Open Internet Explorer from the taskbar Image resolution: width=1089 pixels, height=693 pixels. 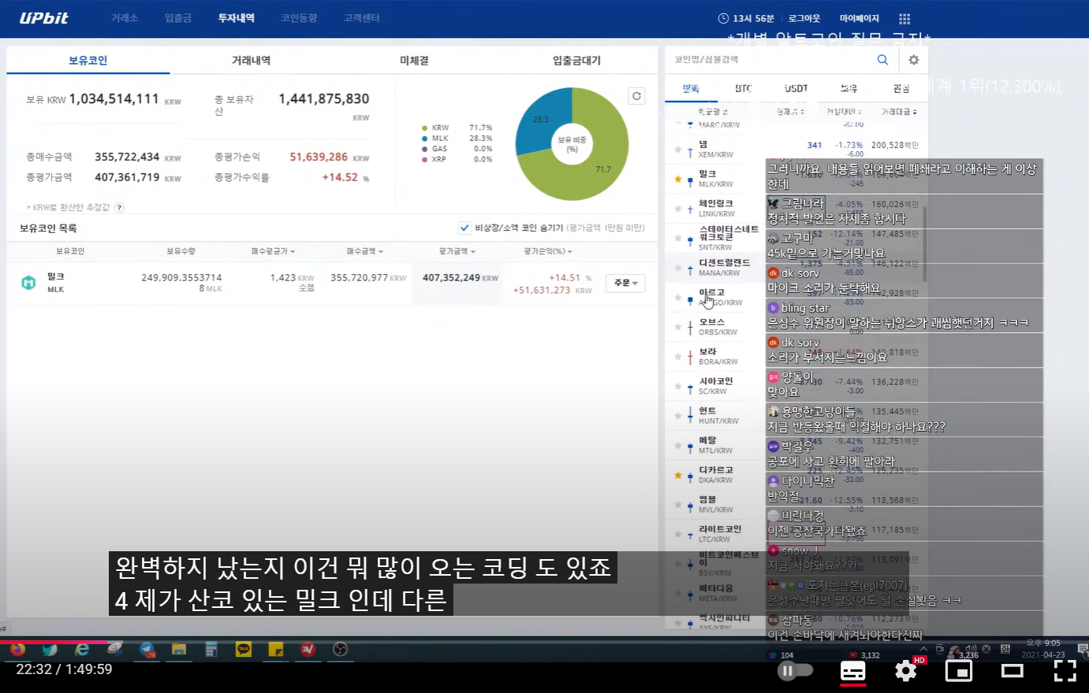click(x=82, y=650)
